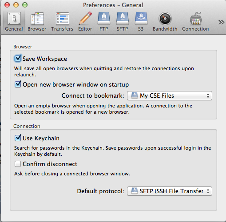Open the FTP preferences drive icon
The image size is (226, 222).
tap(104, 19)
